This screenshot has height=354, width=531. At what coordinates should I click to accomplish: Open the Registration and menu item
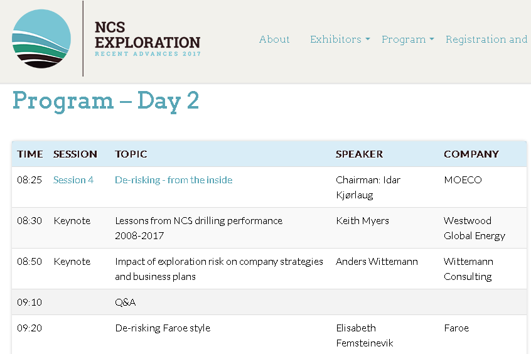486,40
